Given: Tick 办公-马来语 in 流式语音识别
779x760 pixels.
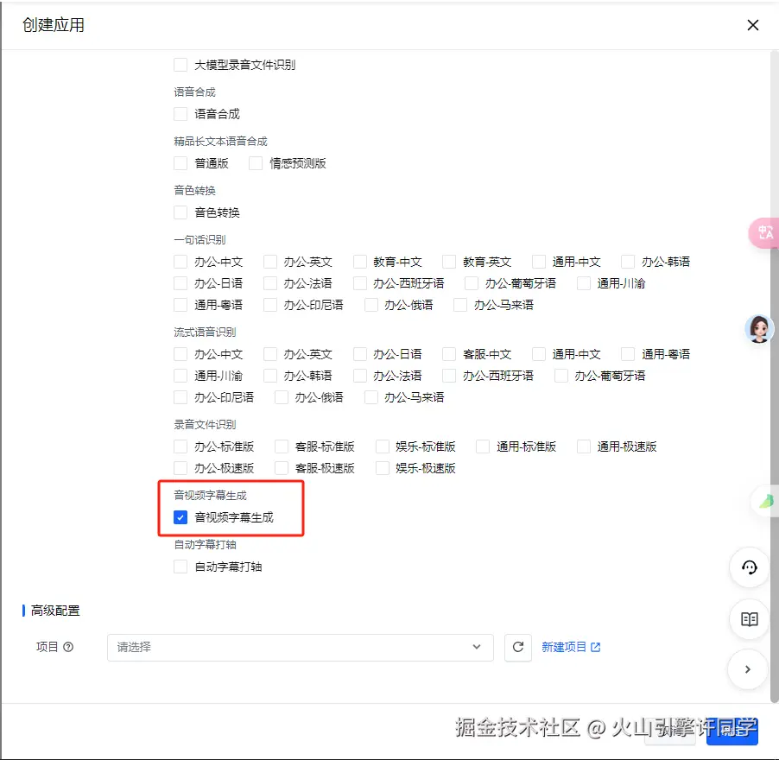Looking at the screenshot, I should click(371, 397).
